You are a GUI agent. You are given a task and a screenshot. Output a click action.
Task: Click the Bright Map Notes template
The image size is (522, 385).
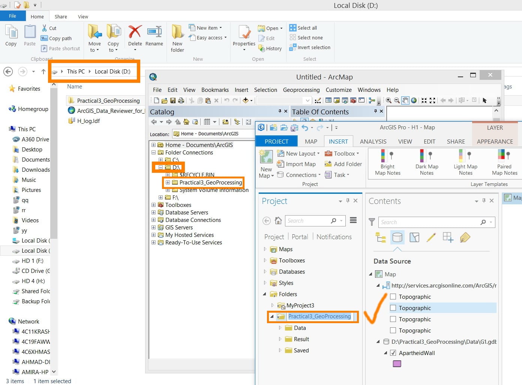[388, 162]
